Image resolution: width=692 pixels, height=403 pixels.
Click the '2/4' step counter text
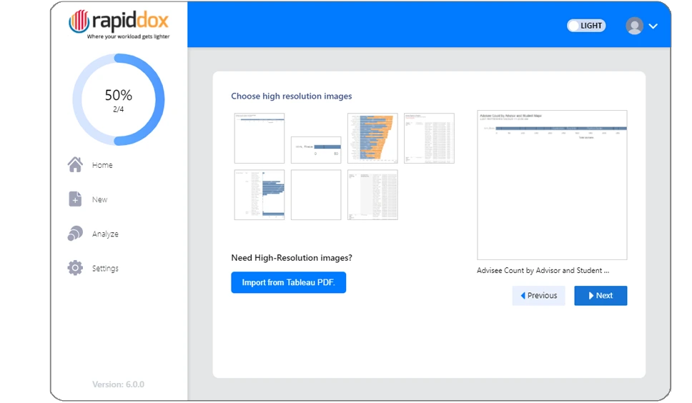[x=118, y=109]
